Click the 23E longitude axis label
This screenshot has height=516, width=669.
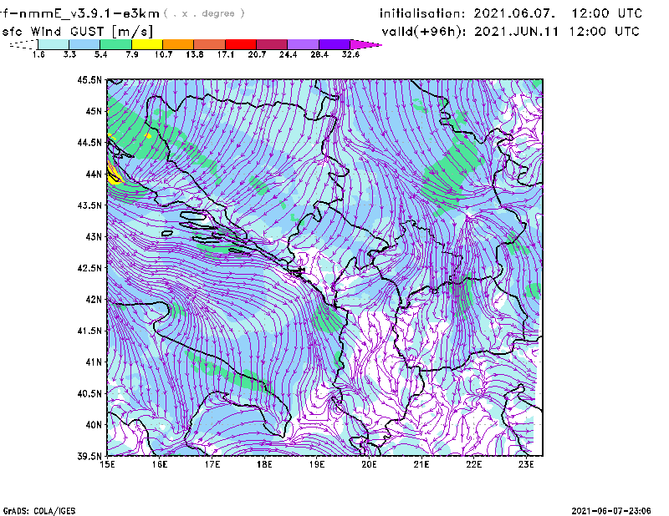tap(526, 465)
